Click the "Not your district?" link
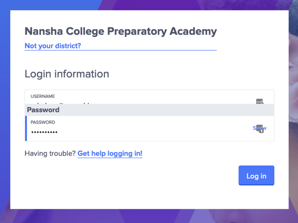This screenshot has height=223, width=298. pos(53,46)
